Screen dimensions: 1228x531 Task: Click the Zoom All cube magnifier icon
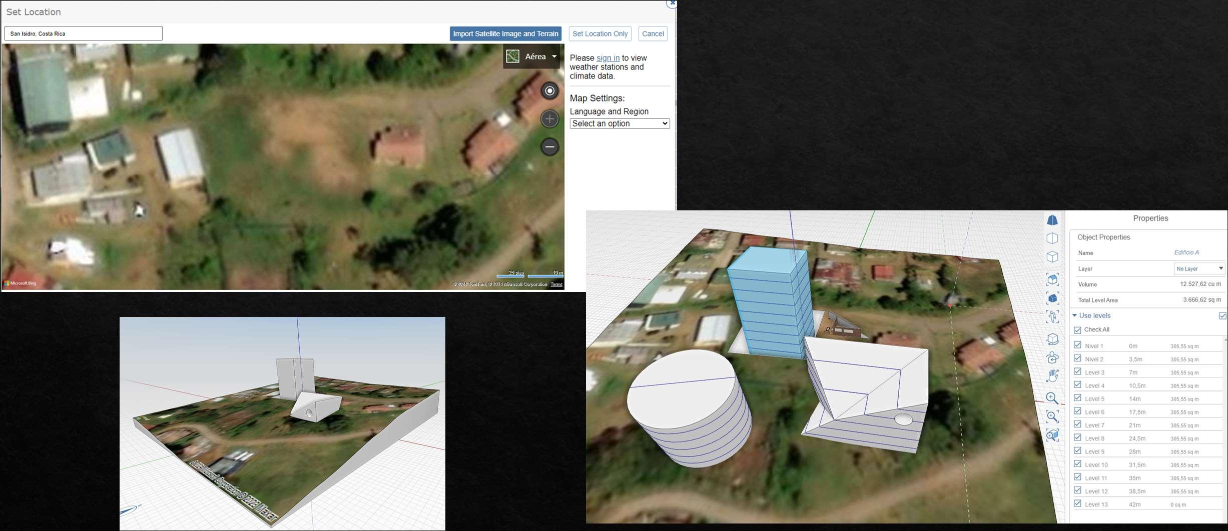click(1052, 435)
